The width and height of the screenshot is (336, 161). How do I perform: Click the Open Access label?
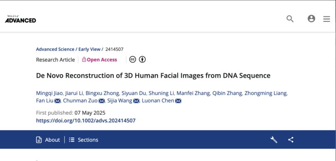100,60
